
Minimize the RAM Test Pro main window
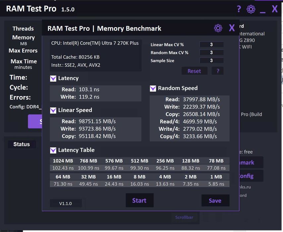click(262, 12)
